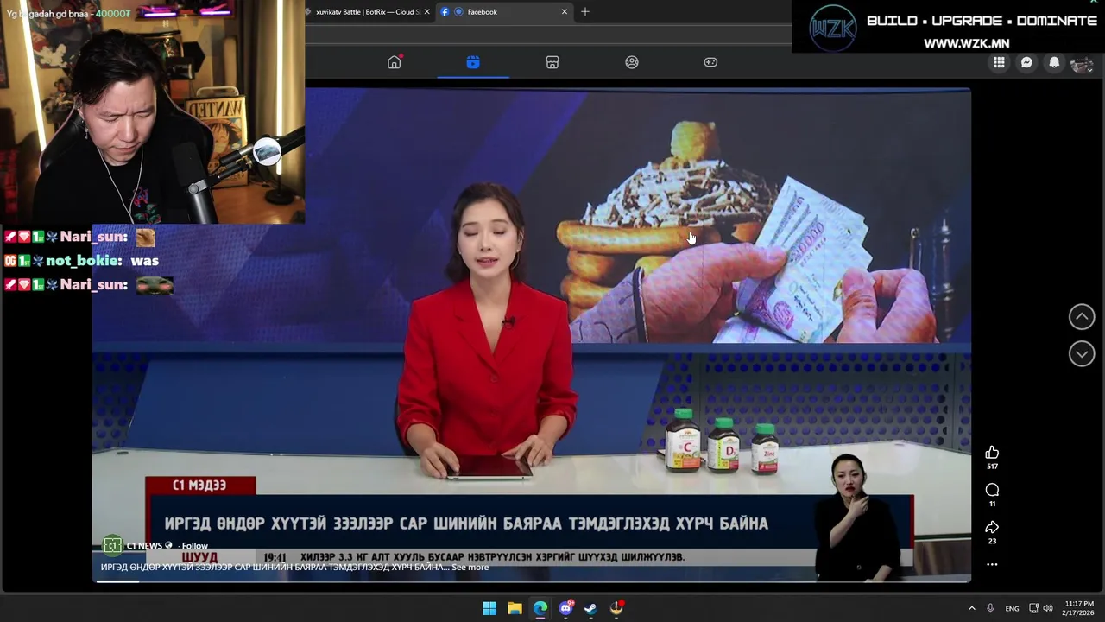Click the C1 NEWS page logo
Image resolution: width=1105 pixels, height=622 pixels.
pos(112,545)
